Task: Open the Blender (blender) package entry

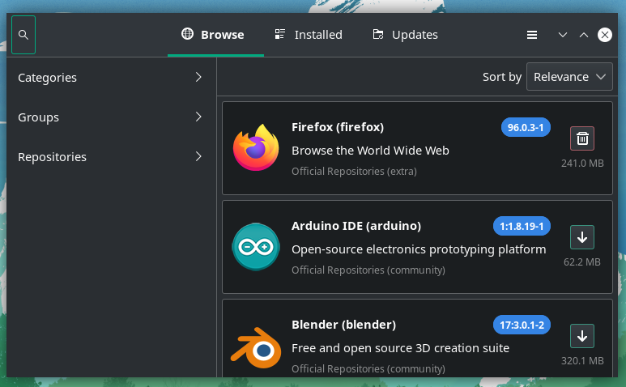Action: 417,338
